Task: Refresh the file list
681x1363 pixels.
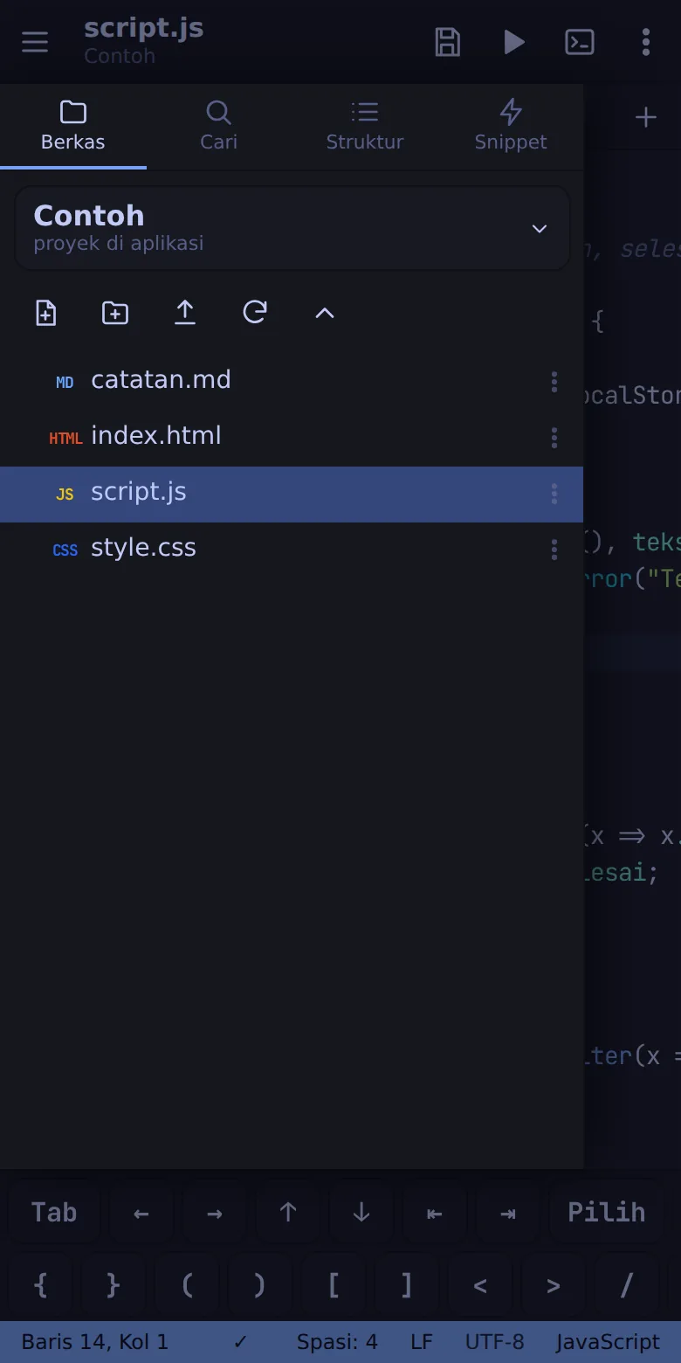Action: pos(255,313)
